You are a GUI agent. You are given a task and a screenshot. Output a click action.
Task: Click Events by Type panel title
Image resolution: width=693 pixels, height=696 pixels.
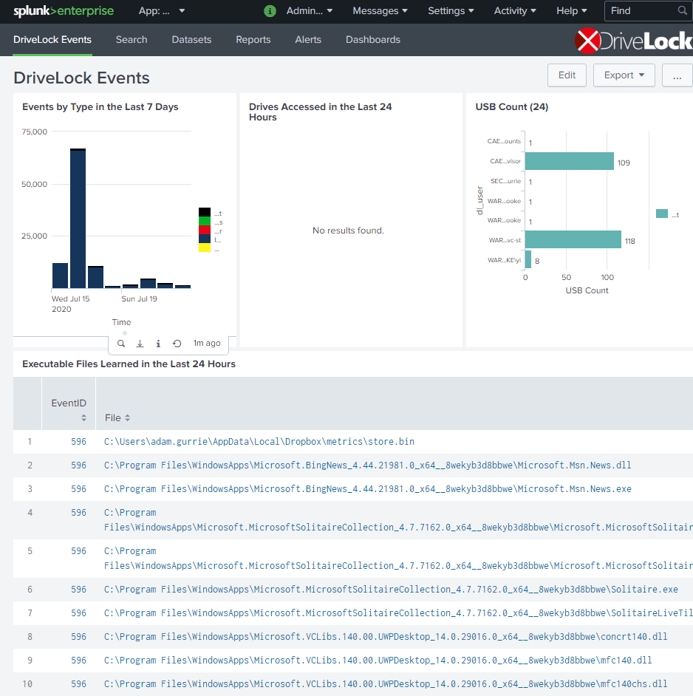[x=100, y=107]
